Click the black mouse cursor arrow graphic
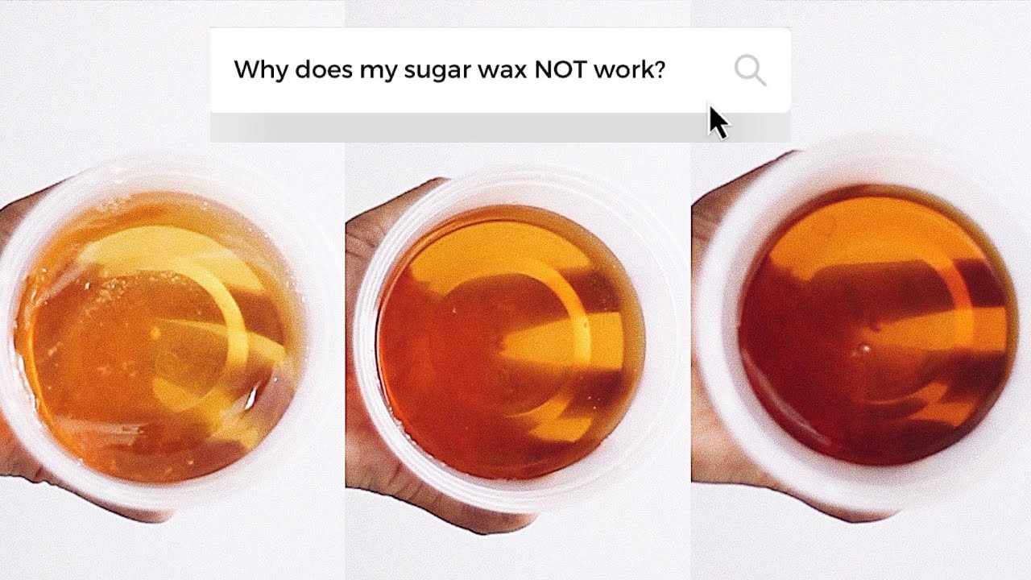Screen dimensions: 1031x580 click(718, 122)
